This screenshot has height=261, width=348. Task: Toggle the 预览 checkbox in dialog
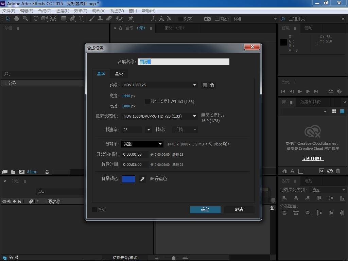pyautogui.click(x=94, y=209)
